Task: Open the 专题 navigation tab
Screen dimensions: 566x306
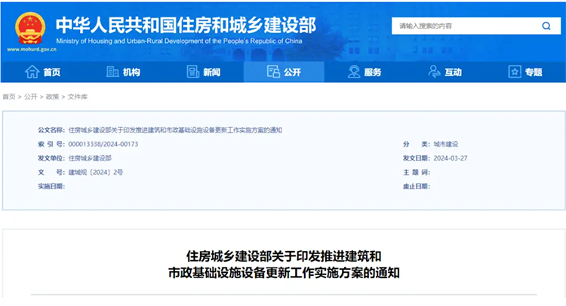Action: [525, 72]
